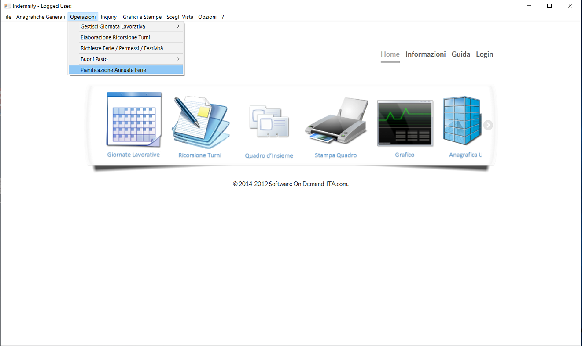Open the Informazioni link

(426, 54)
